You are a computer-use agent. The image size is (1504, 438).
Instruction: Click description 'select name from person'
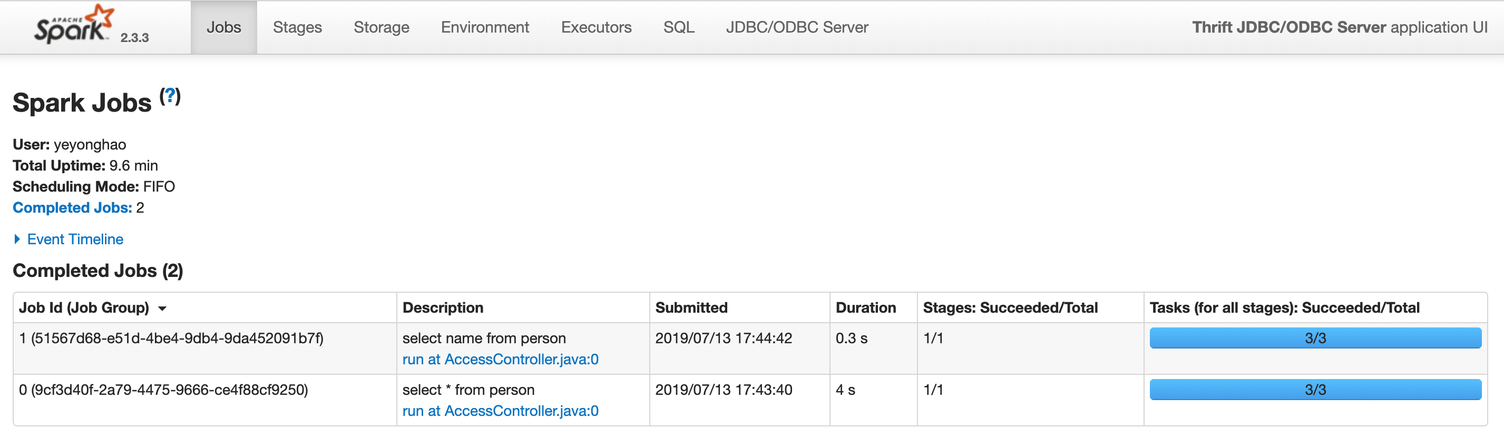pyautogui.click(x=484, y=339)
